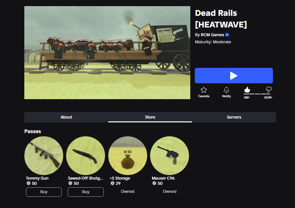The height and width of the screenshot is (208, 295).
Task: Click the 29 price of +5 Storage
Action: tap(118, 183)
